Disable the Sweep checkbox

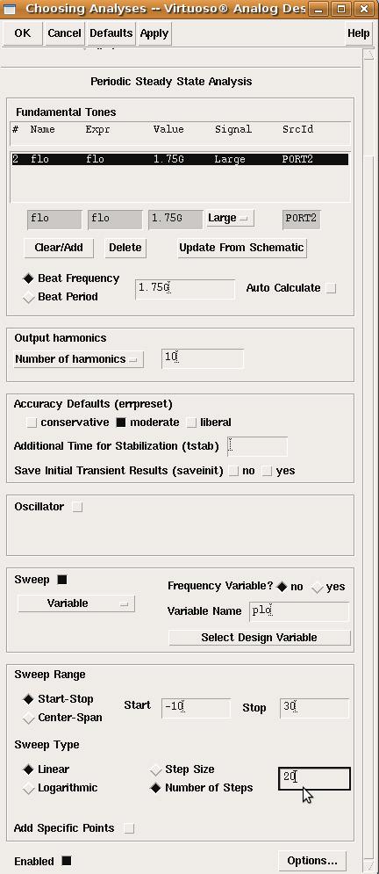61,580
